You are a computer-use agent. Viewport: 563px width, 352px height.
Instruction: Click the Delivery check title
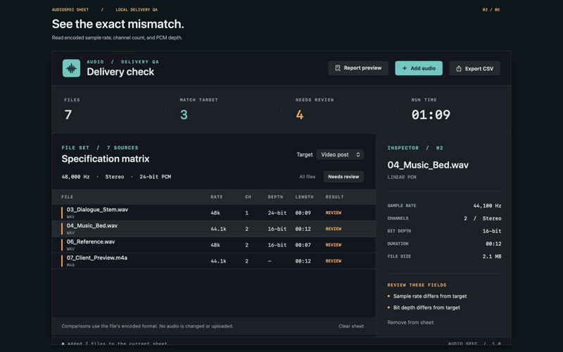click(120, 72)
